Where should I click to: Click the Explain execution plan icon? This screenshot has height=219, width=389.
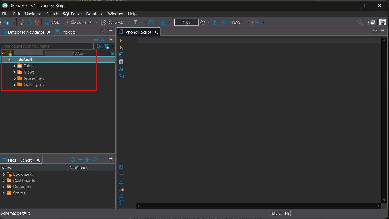[121, 62]
